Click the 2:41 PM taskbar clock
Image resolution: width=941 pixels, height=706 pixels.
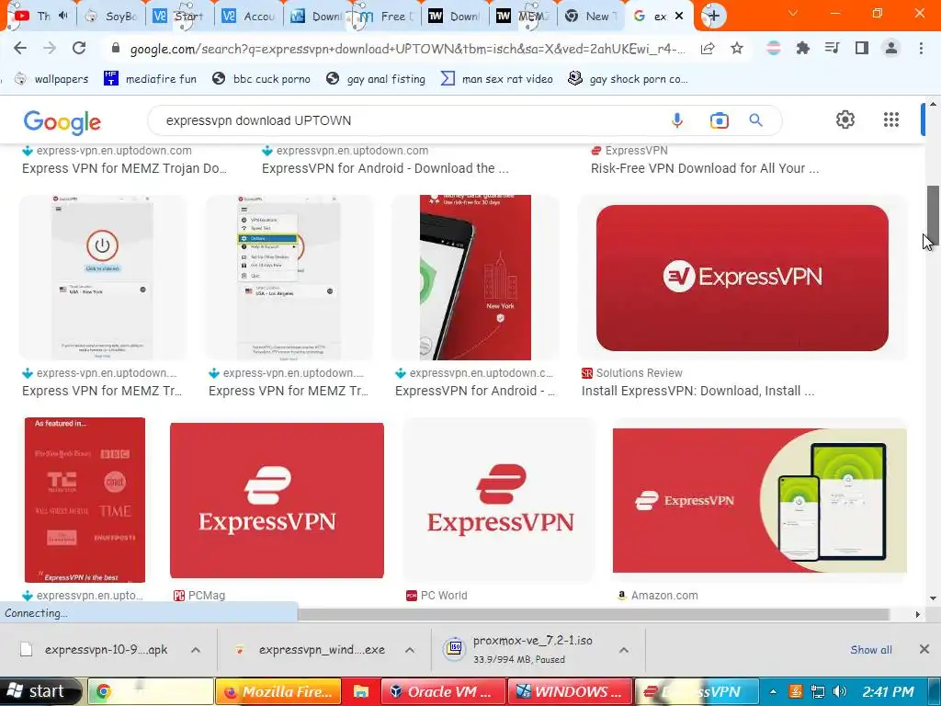(x=889, y=691)
